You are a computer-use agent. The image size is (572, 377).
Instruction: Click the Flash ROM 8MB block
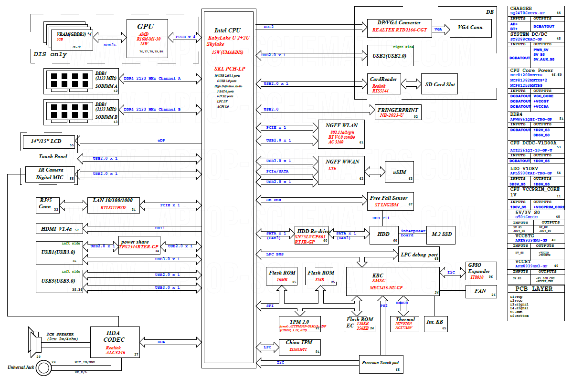point(320,276)
